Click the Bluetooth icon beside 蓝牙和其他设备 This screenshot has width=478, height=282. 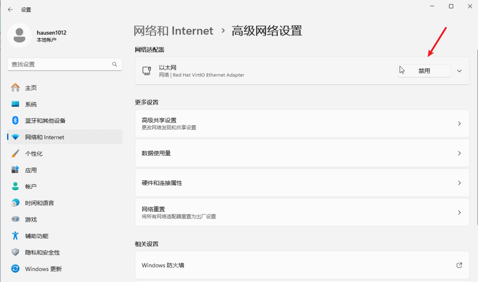click(x=16, y=121)
